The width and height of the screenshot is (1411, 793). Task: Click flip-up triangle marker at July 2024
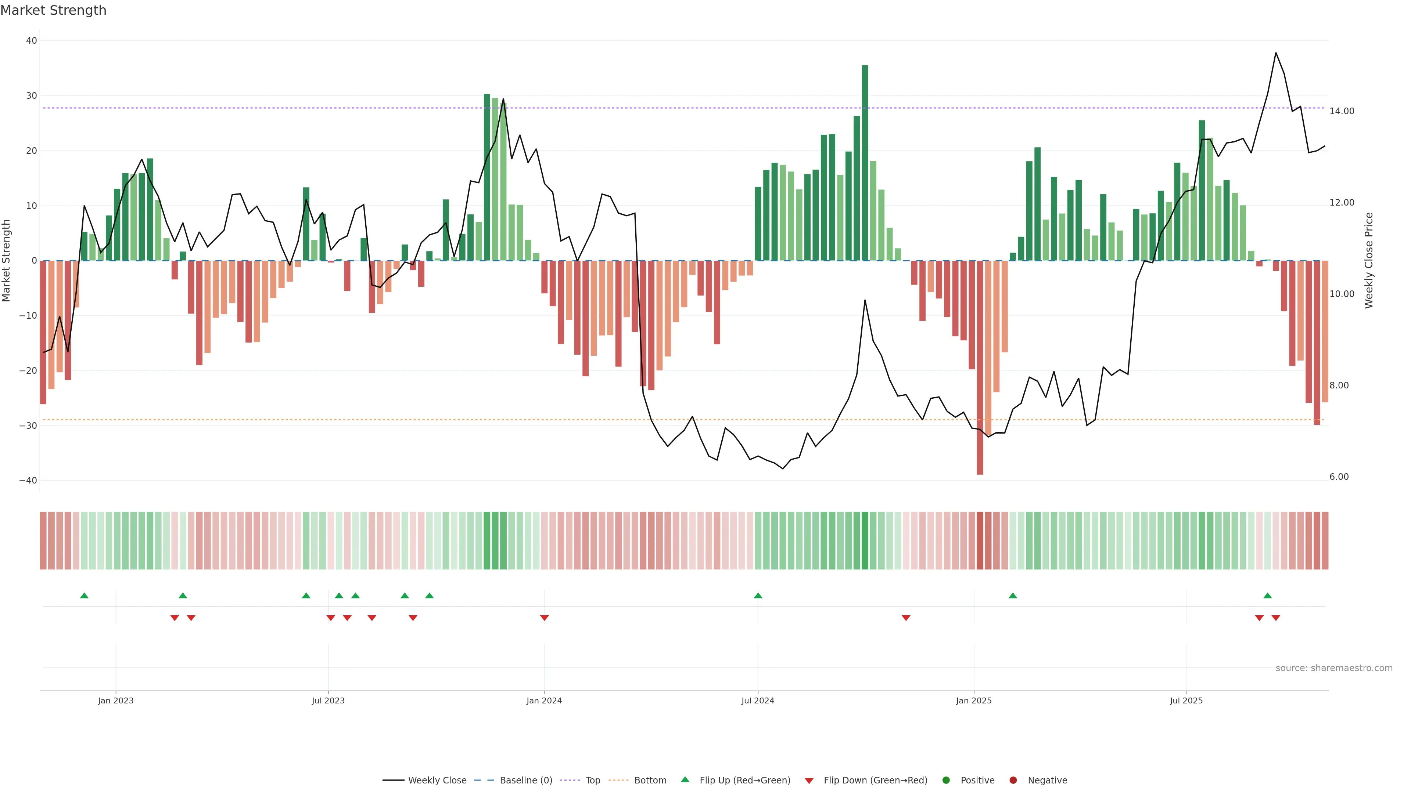[758, 595]
